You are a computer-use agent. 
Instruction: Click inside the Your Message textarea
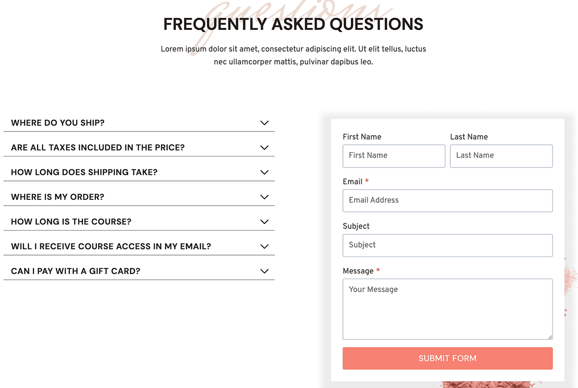(447, 309)
